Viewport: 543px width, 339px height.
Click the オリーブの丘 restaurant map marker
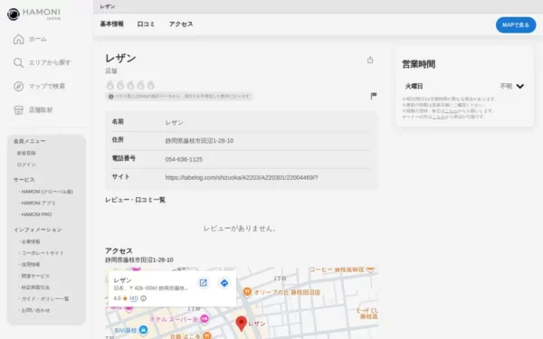pyautogui.click(x=247, y=292)
